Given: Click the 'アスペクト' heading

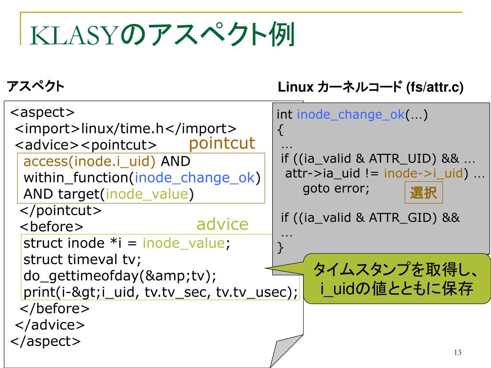Looking at the screenshot, I should (35, 86).
